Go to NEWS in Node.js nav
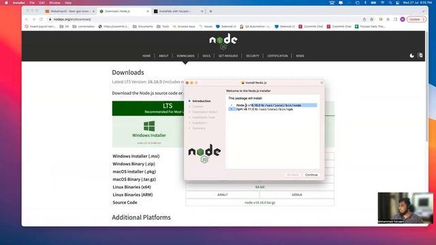 coord(300,56)
